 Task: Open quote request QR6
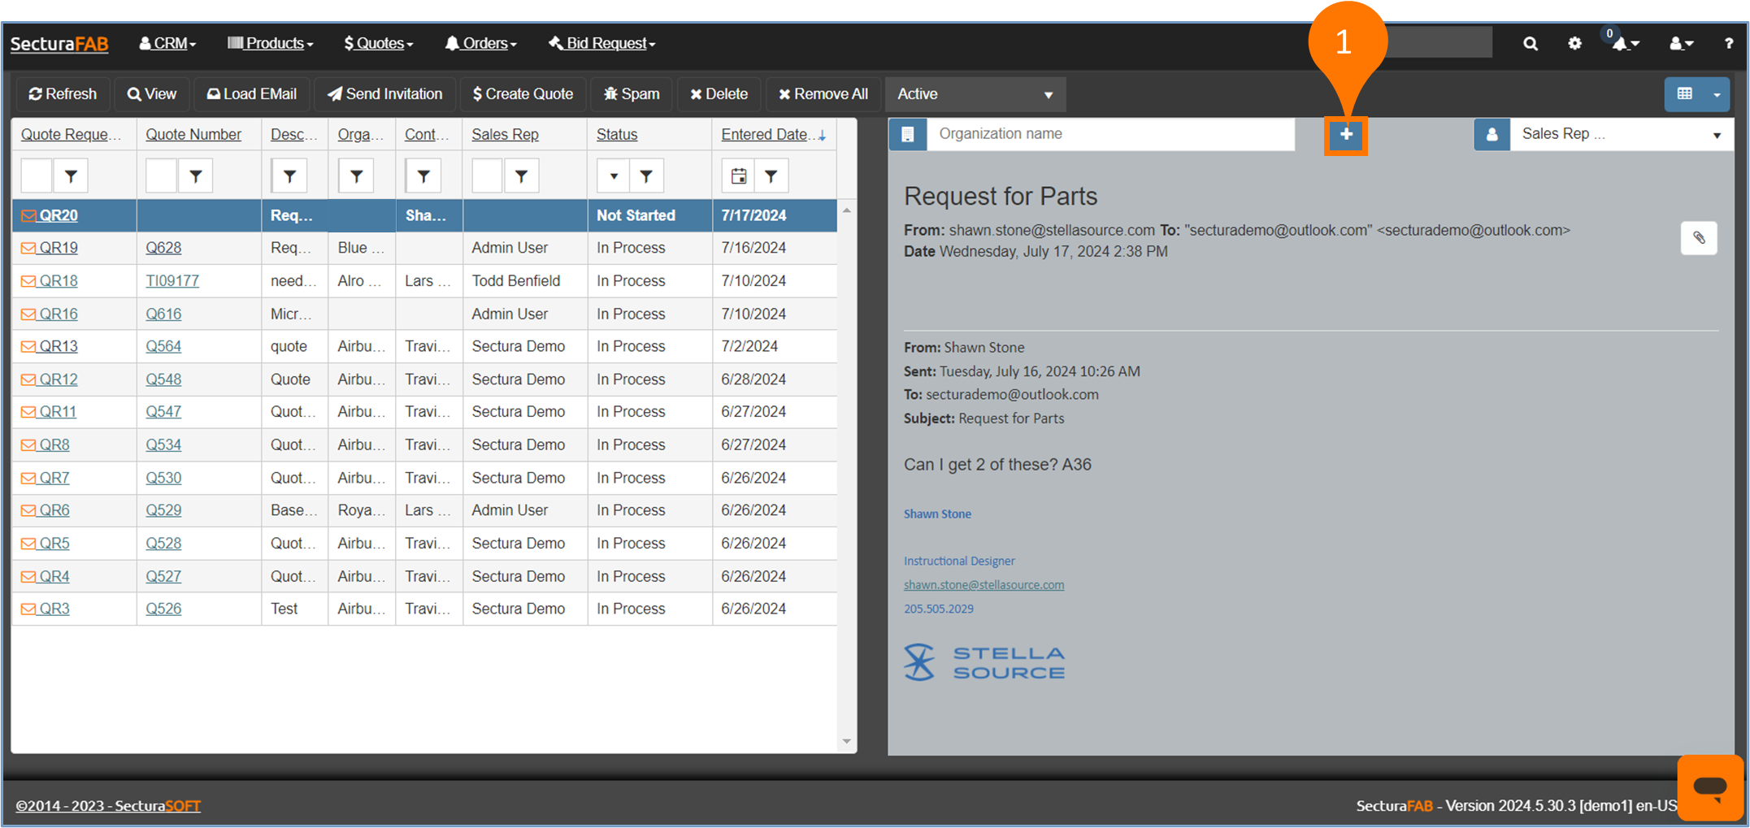pos(54,511)
